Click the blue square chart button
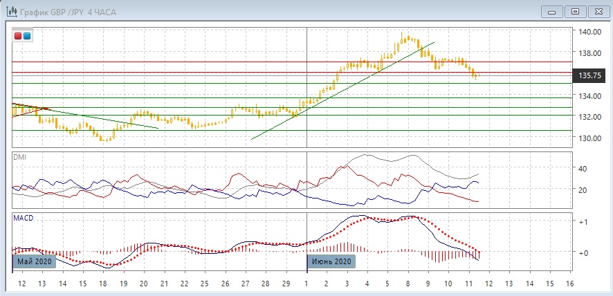This screenshot has width=613, height=296. coord(26,36)
